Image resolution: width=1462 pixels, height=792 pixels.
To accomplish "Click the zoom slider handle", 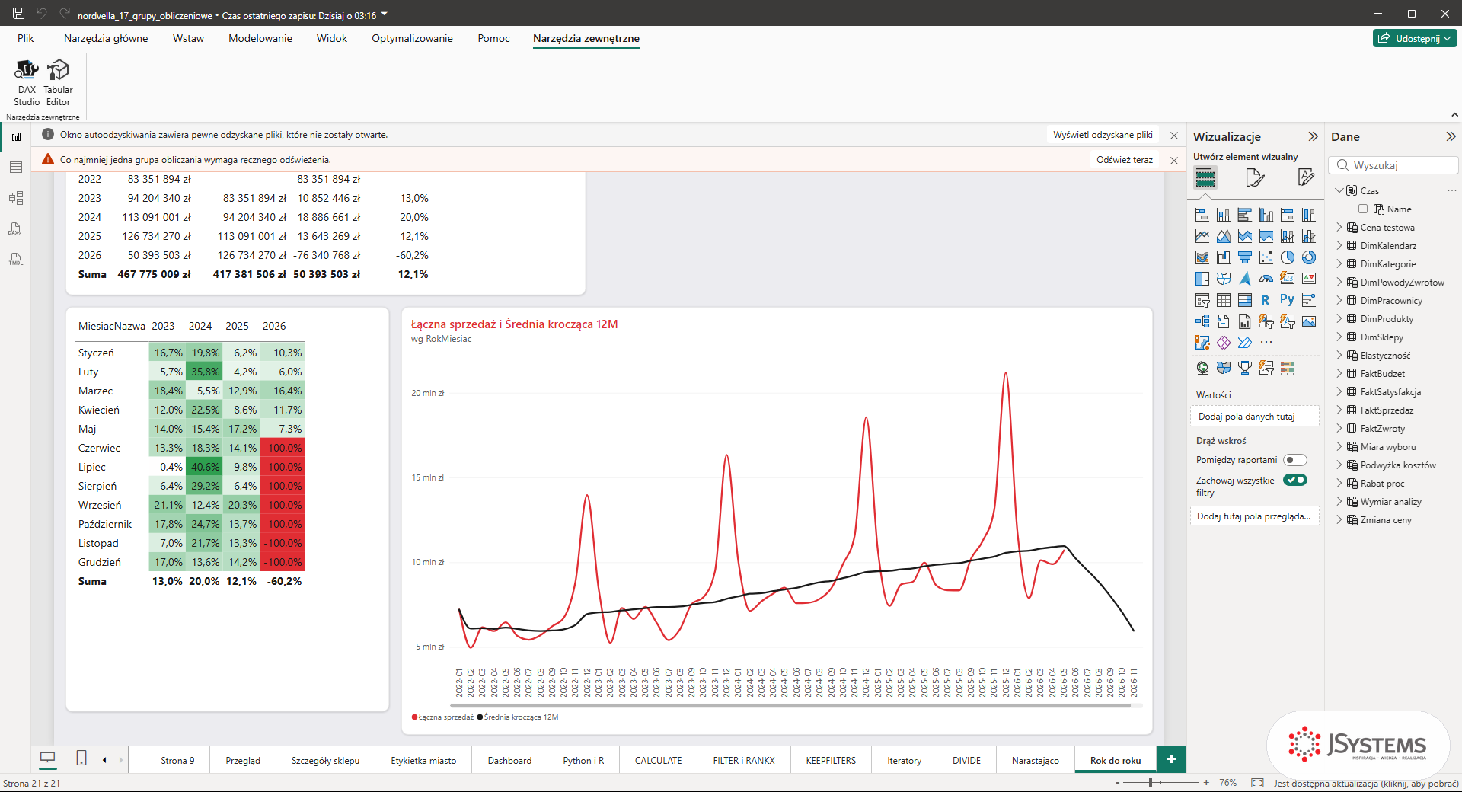I will pyautogui.click(x=1151, y=782).
